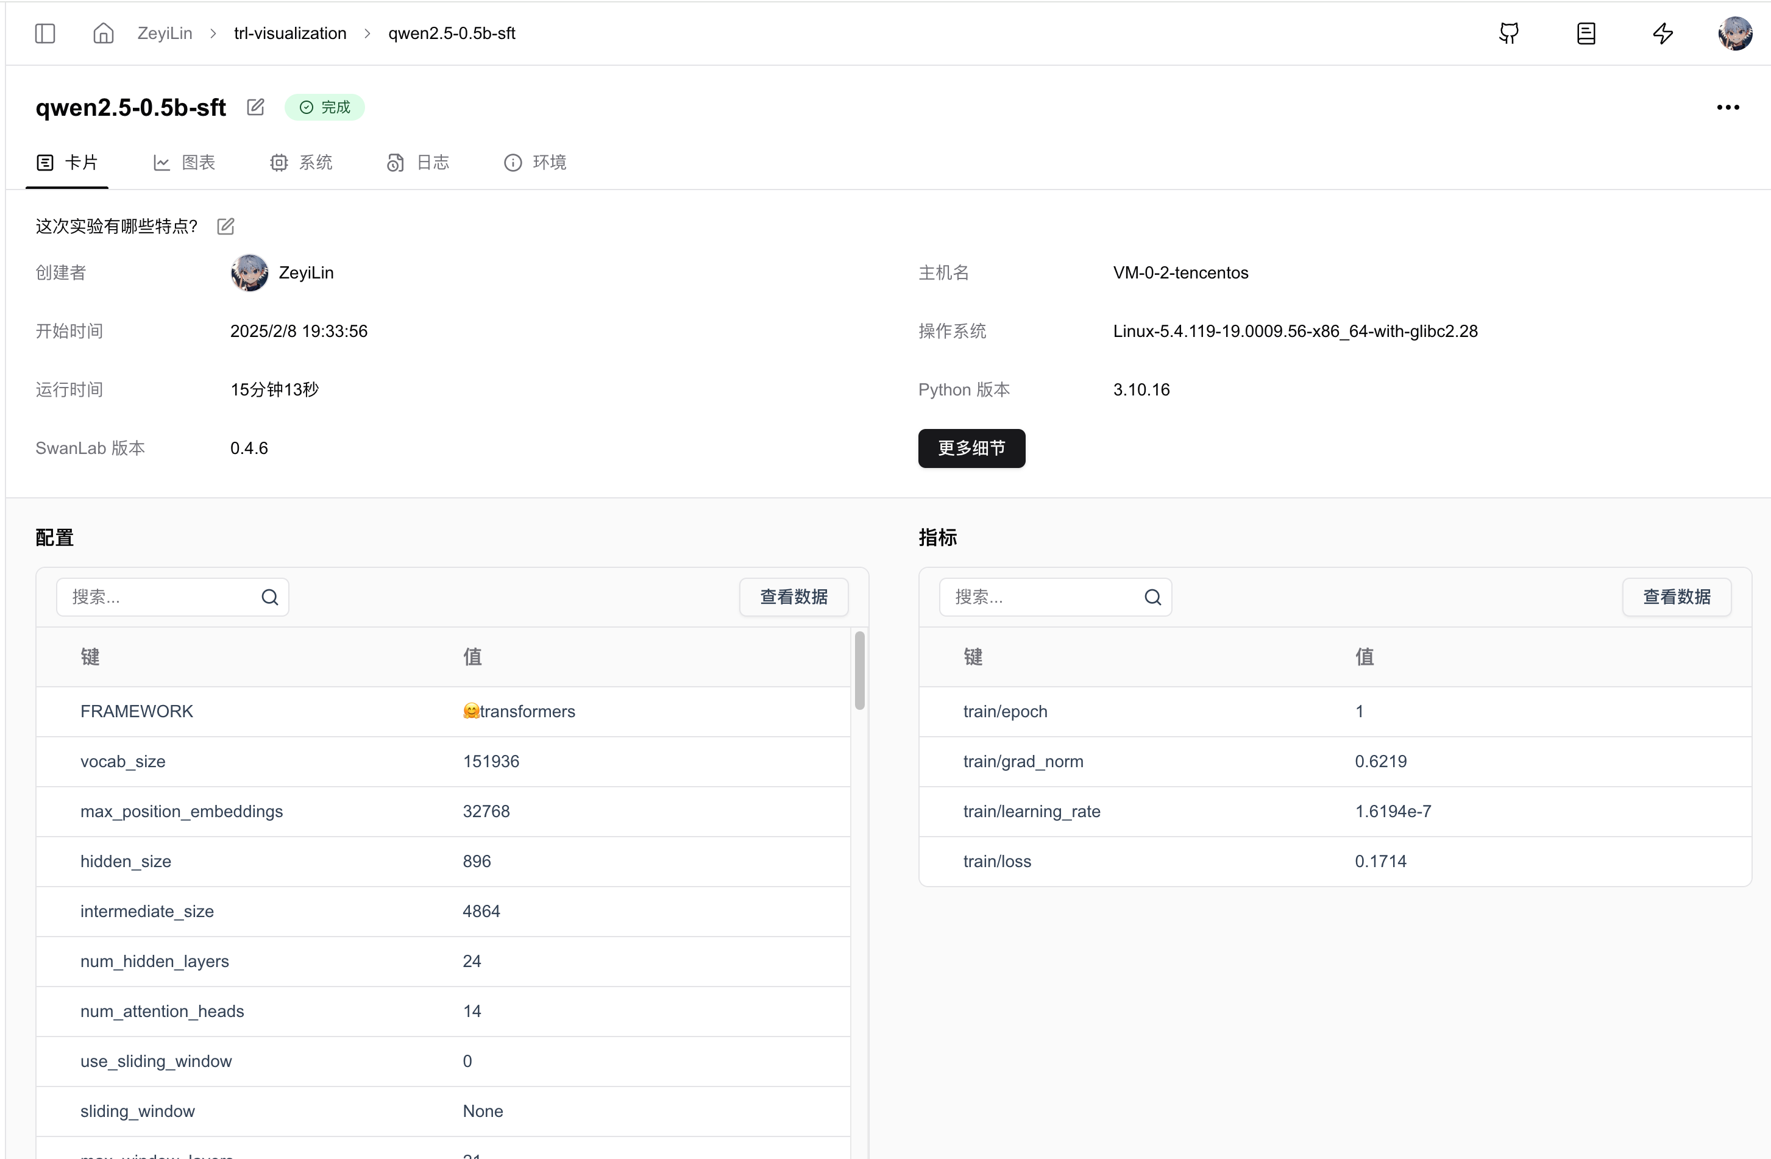Open the documentation book icon
Image resolution: width=1771 pixels, height=1159 pixels.
click(x=1585, y=34)
